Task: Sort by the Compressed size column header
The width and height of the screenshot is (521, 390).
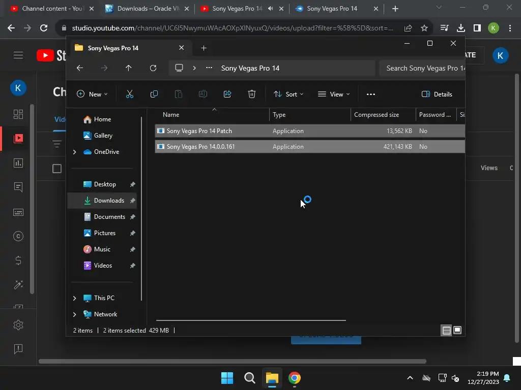Action: [383, 115]
